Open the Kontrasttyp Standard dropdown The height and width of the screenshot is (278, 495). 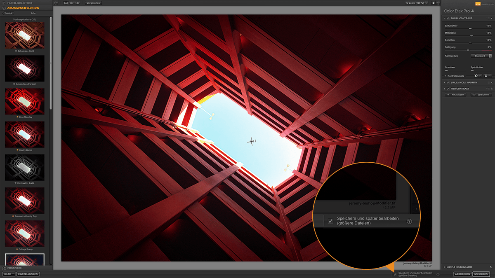point(481,56)
